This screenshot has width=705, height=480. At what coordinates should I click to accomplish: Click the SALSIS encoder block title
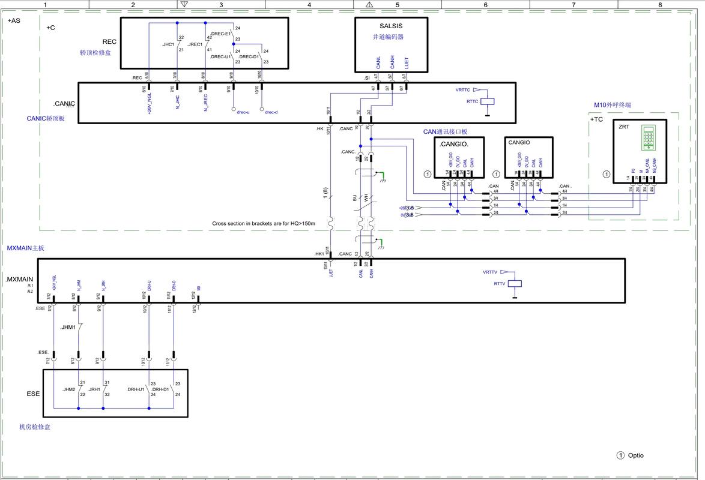[391, 26]
